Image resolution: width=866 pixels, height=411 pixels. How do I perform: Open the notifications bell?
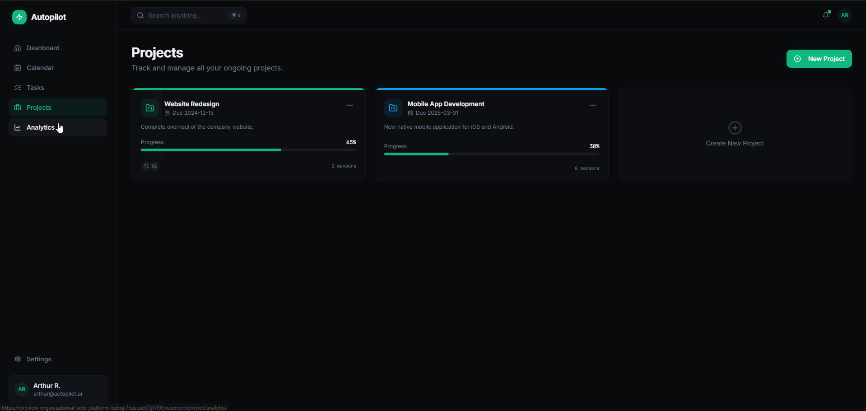click(x=825, y=15)
